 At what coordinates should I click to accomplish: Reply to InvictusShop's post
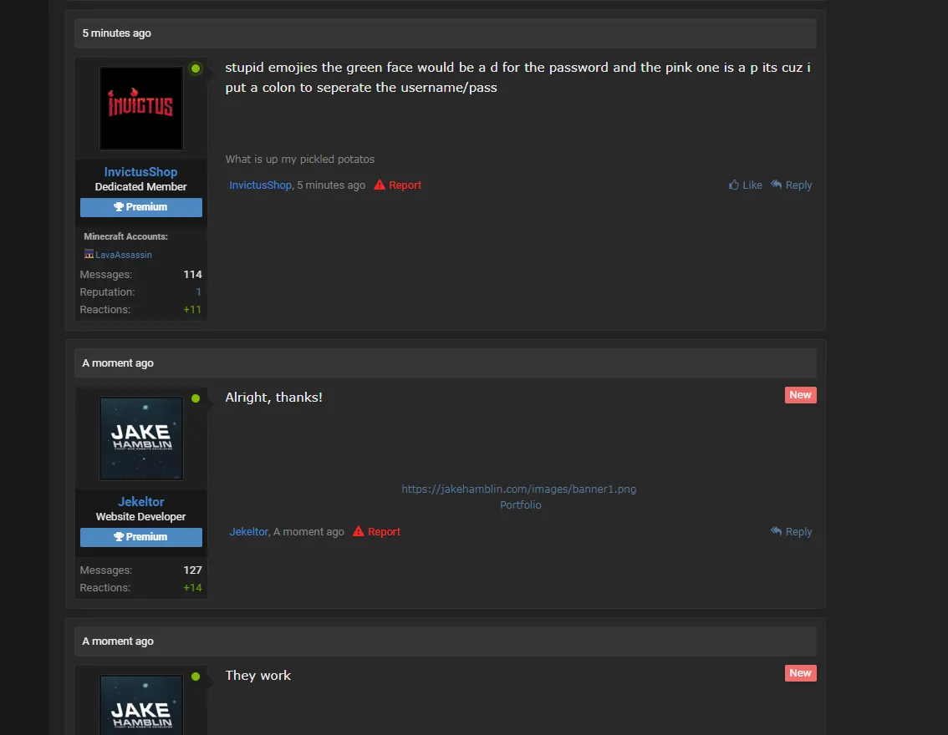792,185
